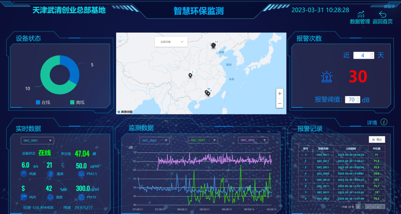The height and width of the screenshot is (214, 401).
Task: Click the blue alarm siren icon
Action: tap(327, 77)
